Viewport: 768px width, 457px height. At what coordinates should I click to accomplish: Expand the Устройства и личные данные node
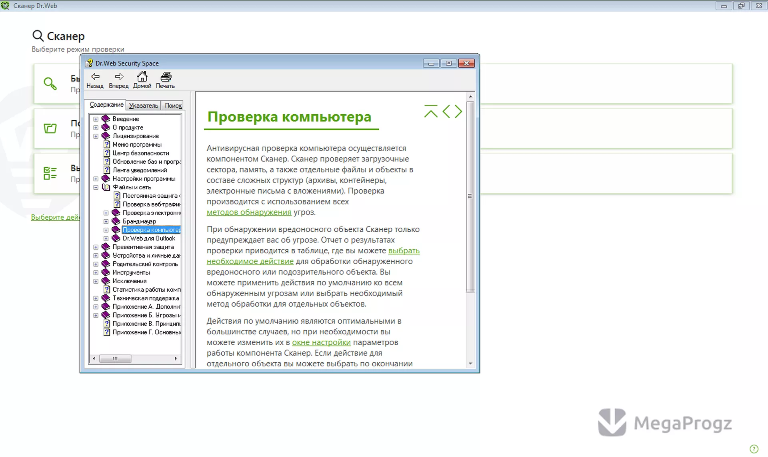(x=96, y=256)
